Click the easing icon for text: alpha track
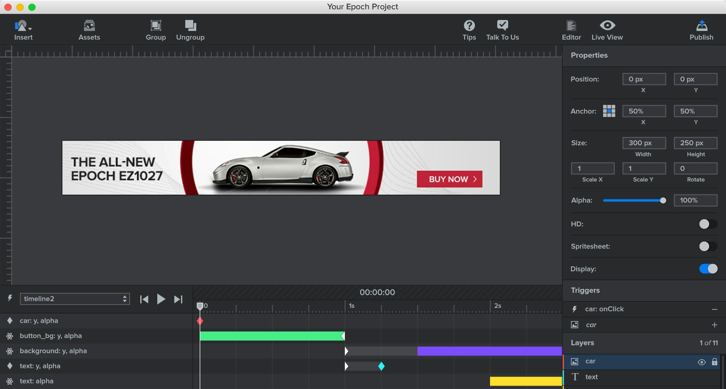 pos(10,381)
